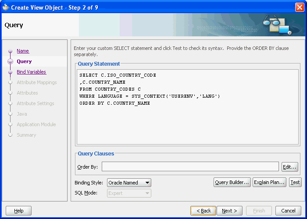Open the Bind Variables step

point(31,72)
